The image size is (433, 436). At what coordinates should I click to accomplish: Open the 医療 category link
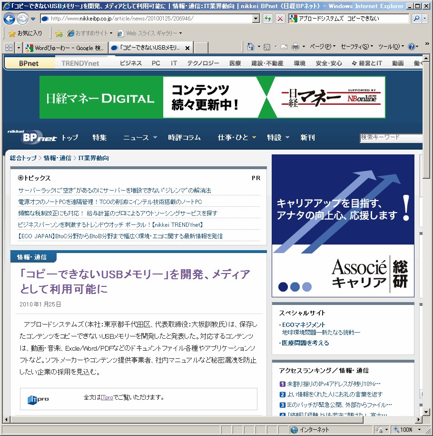click(x=235, y=63)
